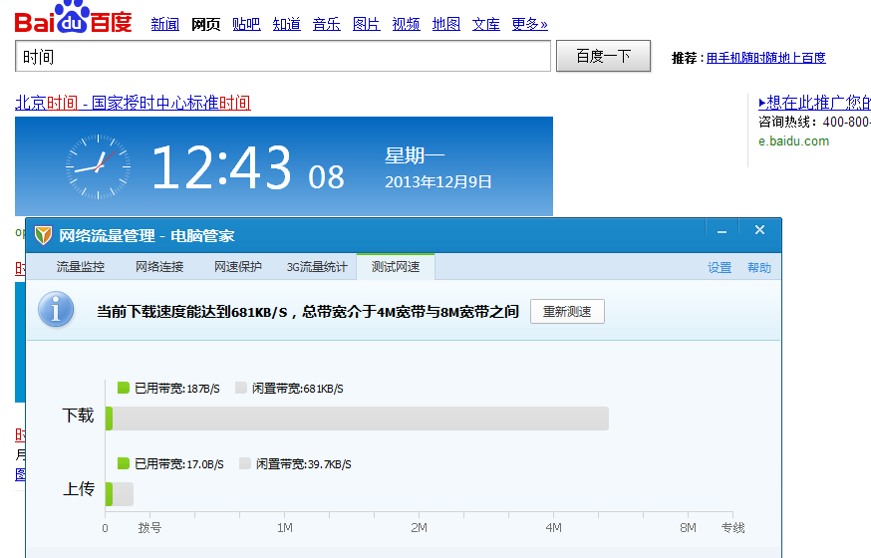Click the date 2013年12月9日
This screenshot has height=558, width=871.
point(438,182)
